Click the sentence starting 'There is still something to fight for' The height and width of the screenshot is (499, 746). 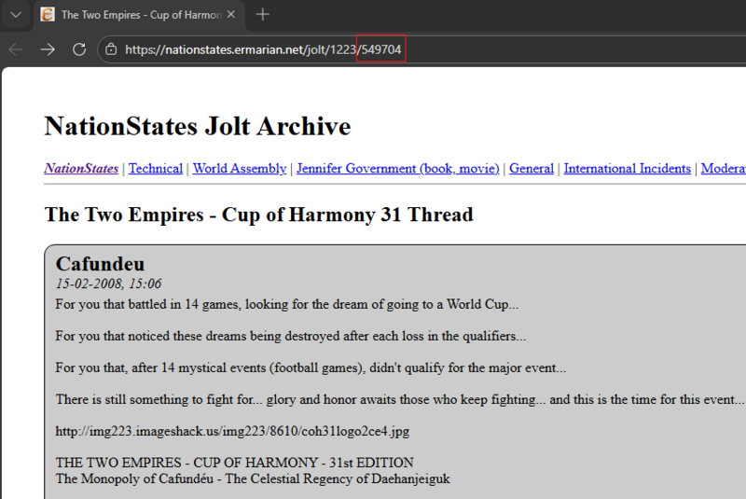[399, 399]
